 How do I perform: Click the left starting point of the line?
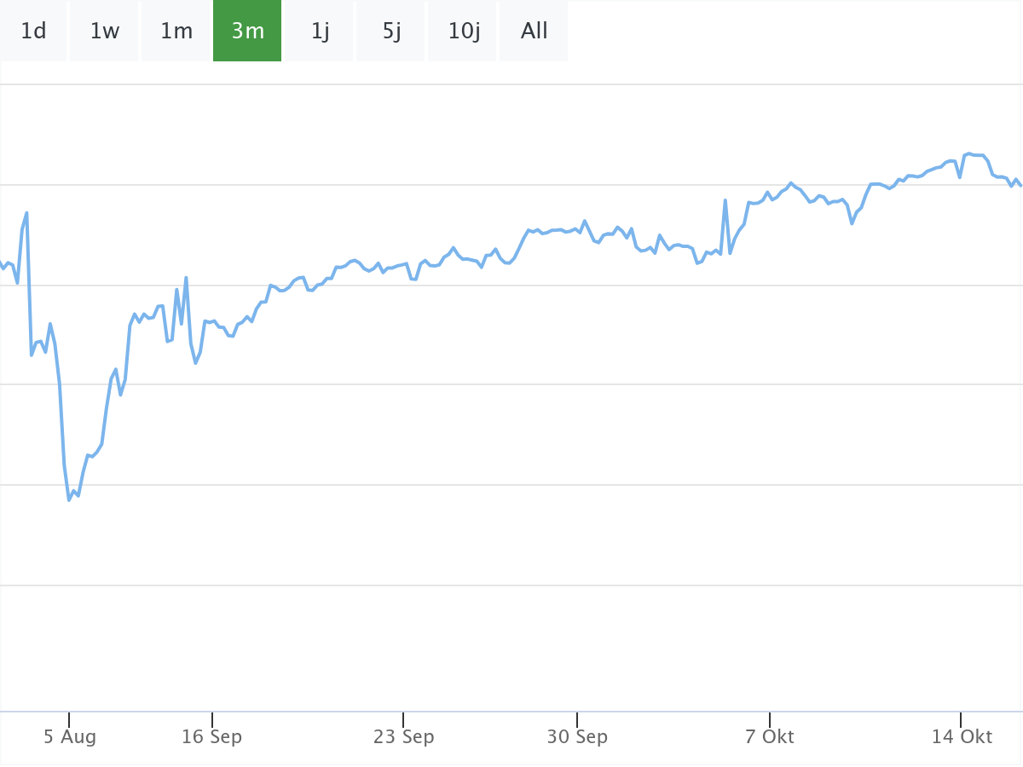click(x=2, y=263)
